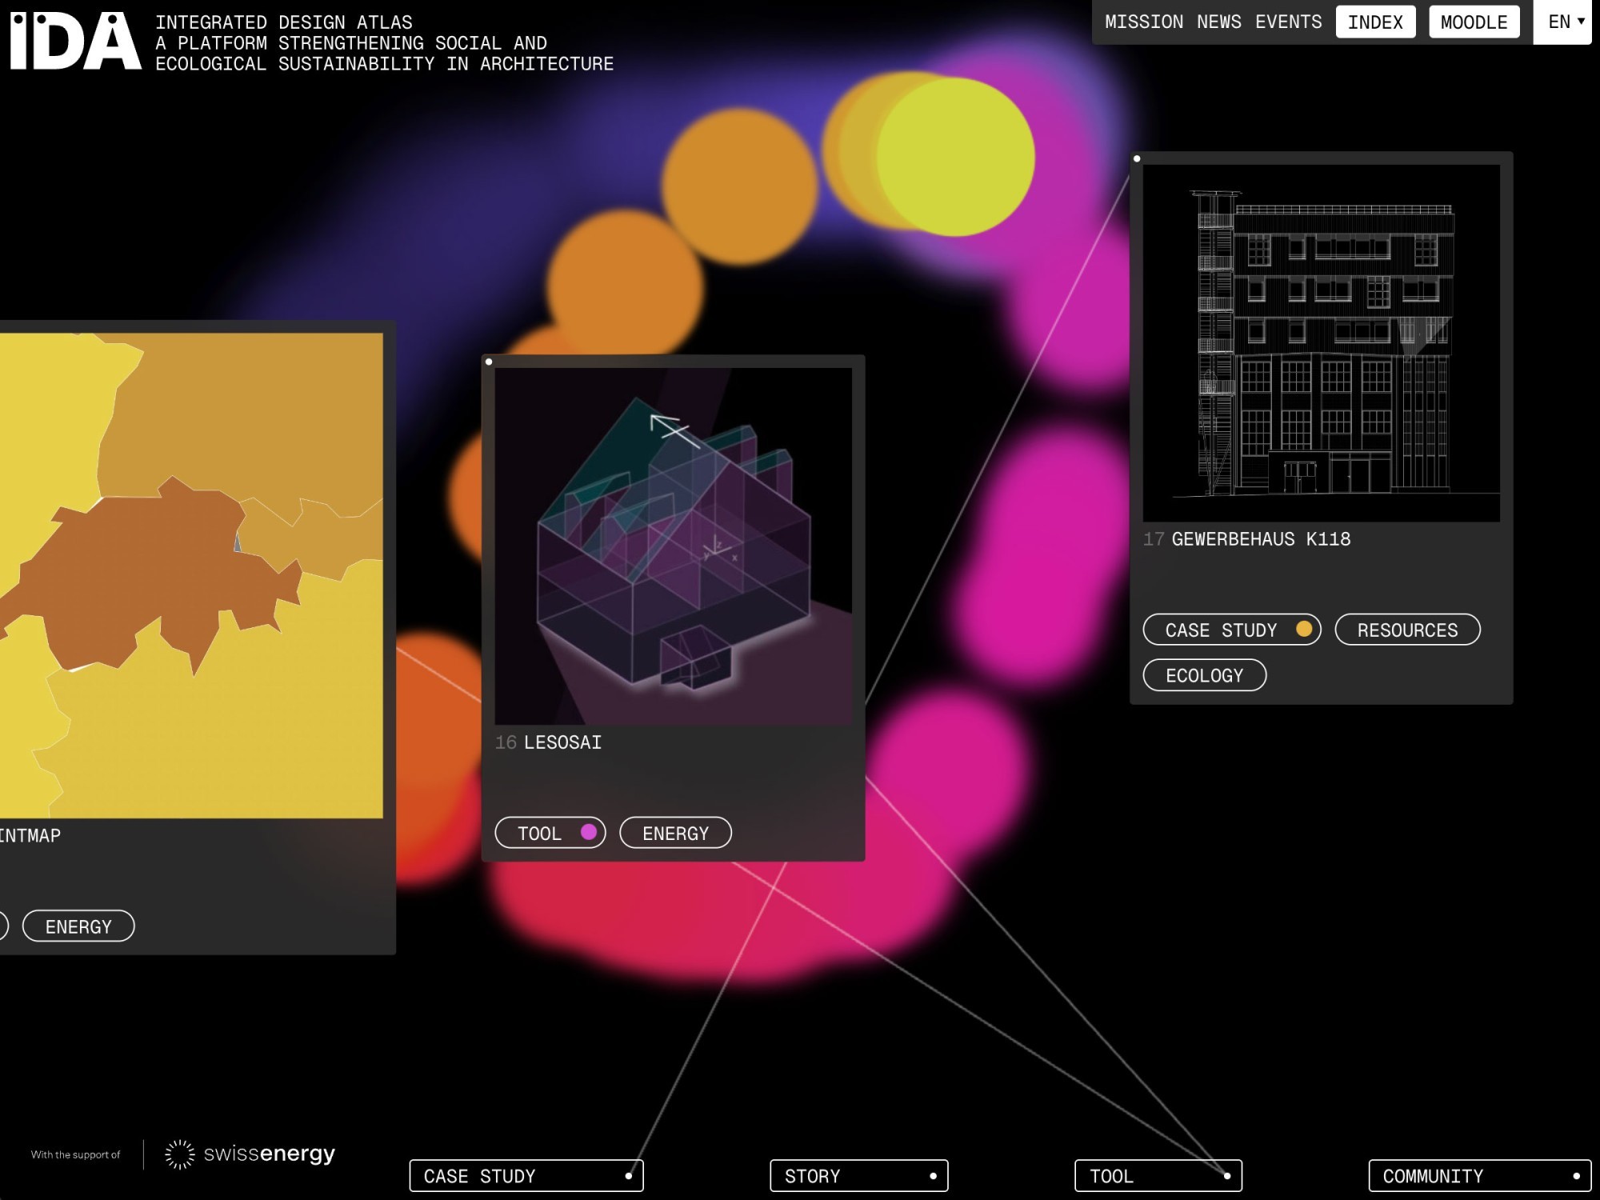Select the Tool tag on Lesosai card

(550, 833)
